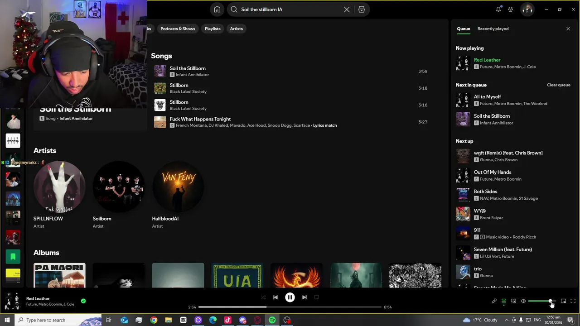Open Outlook from the taskbar

click(x=124, y=320)
